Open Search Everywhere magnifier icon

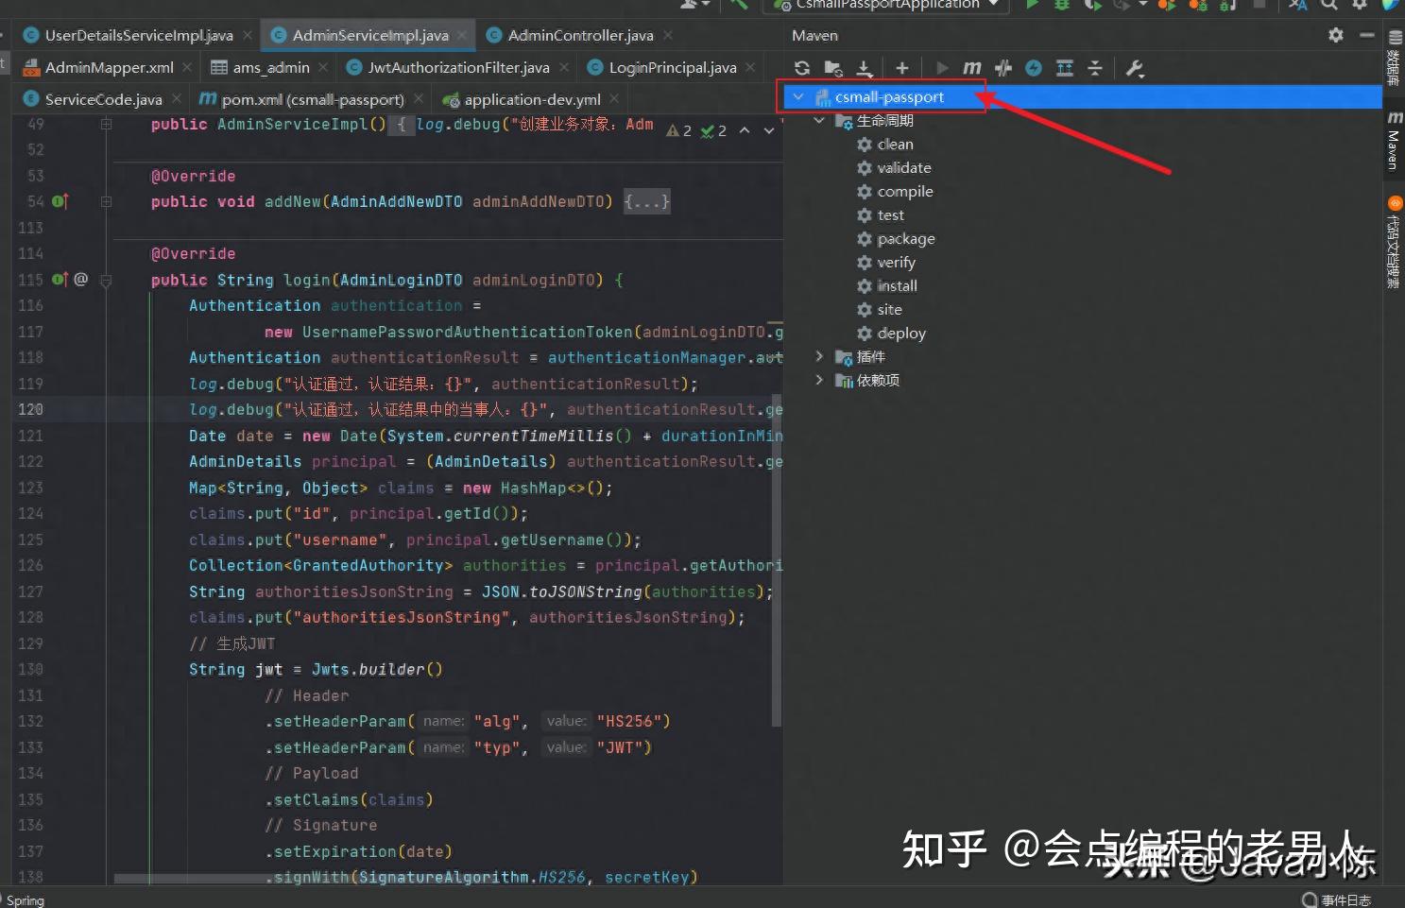[x=1328, y=6]
